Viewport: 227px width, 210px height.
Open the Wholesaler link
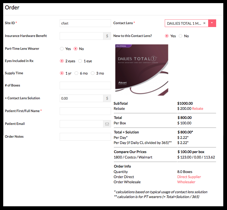[x=186, y=182]
